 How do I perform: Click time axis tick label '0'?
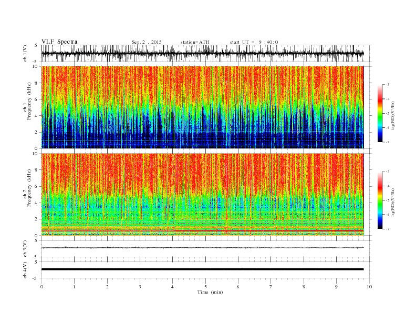tap(41, 287)
